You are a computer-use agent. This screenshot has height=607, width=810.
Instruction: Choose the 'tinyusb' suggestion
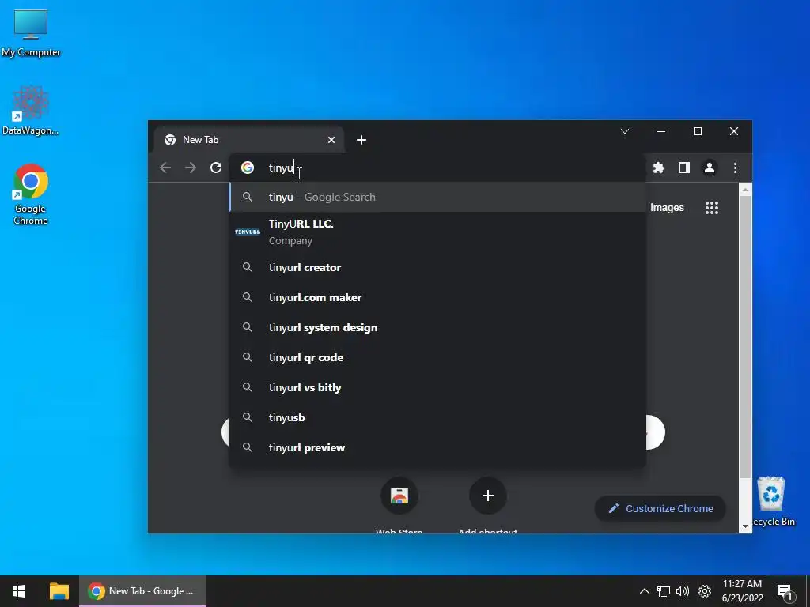point(437,417)
